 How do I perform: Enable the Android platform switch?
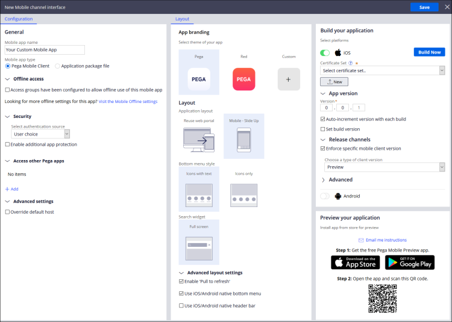coord(326,196)
